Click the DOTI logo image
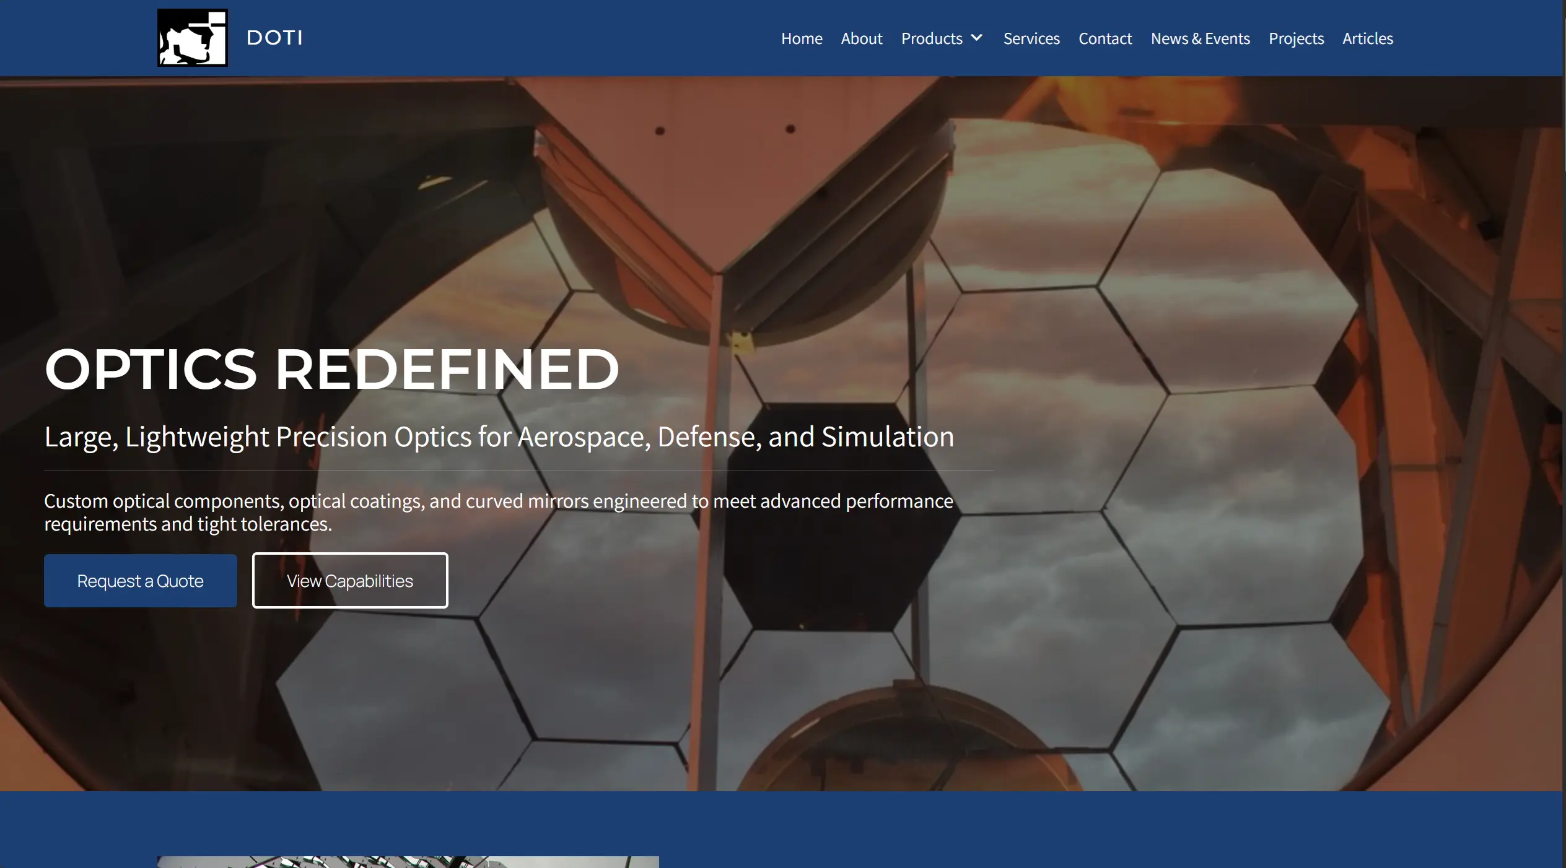 pyautogui.click(x=193, y=38)
